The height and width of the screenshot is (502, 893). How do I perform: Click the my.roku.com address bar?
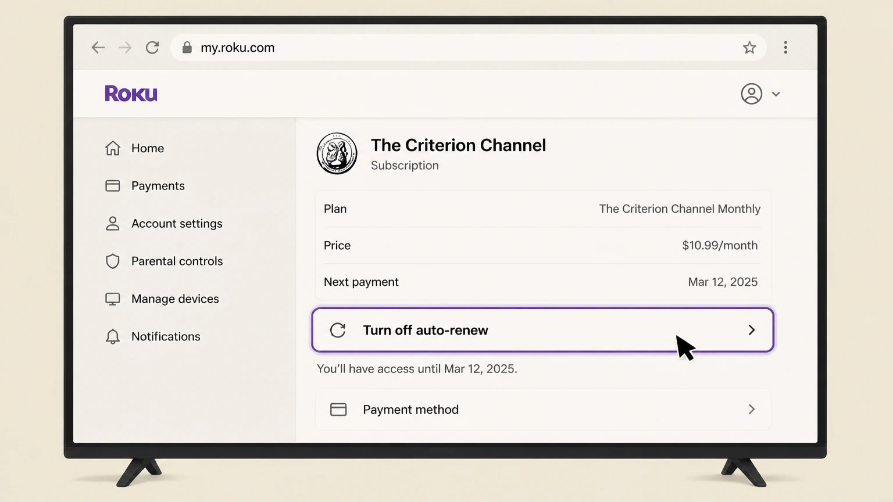click(x=468, y=48)
